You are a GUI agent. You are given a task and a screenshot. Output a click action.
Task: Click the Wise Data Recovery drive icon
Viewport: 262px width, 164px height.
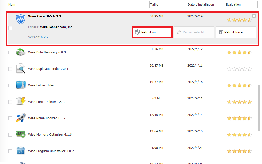click(21, 52)
